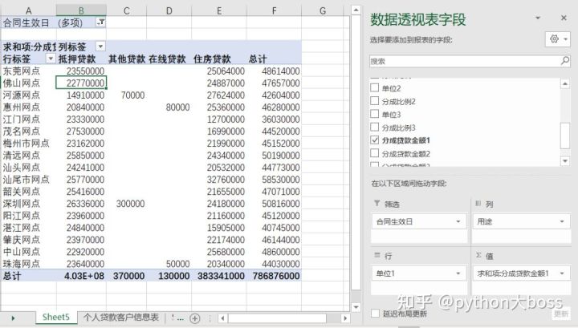Image resolution: width=578 pixels, height=328 pixels.
Task: Click worksheet vertical scroll up arrow
Action: coord(356,10)
